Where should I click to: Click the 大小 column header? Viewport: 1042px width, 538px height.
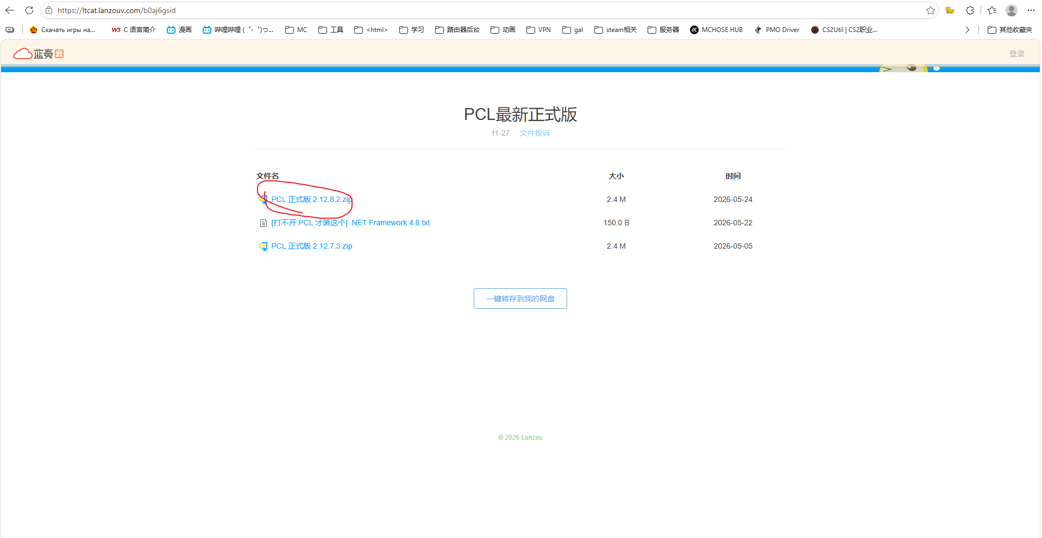pyautogui.click(x=616, y=176)
